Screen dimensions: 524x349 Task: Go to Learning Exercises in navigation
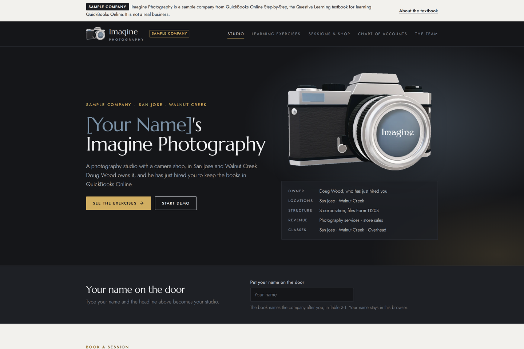[276, 34]
